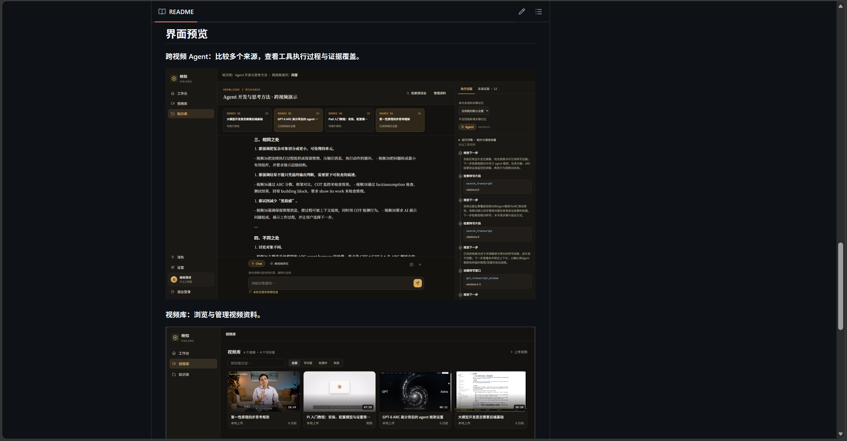The image size is (847, 441).
Task: Click the 设置 sliders icon in the sidebar
Action: point(173,267)
